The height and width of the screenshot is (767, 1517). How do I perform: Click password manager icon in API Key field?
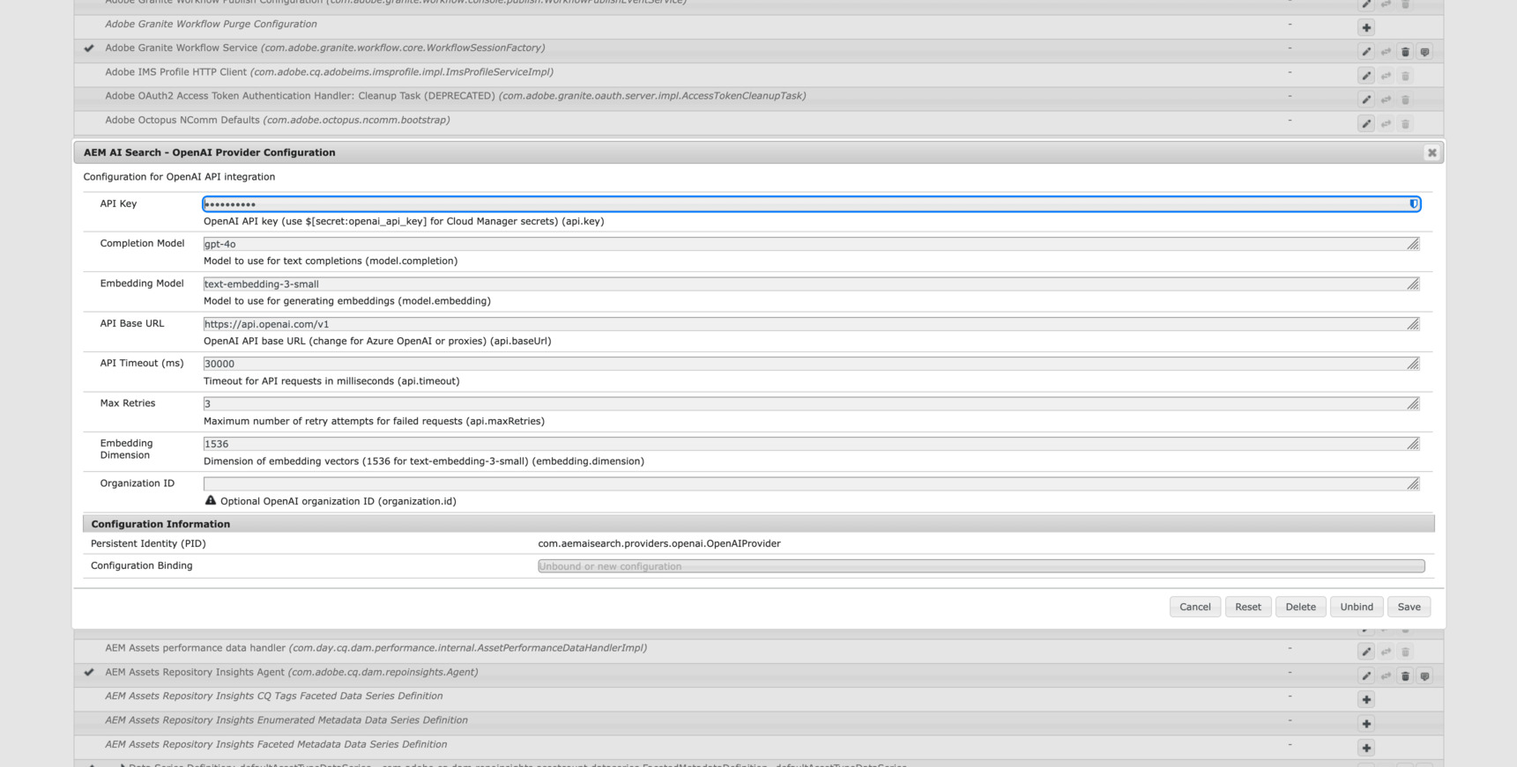(x=1413, y=203)
